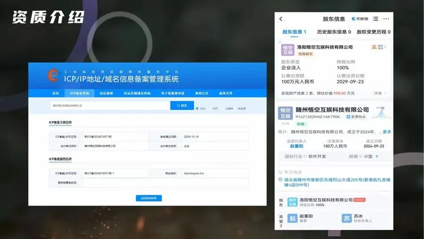Image resolution: width=424 pixels, height=239 pixels.
Task: Tap the 发票抬头 invoice icon
Action: coord(348,117)
